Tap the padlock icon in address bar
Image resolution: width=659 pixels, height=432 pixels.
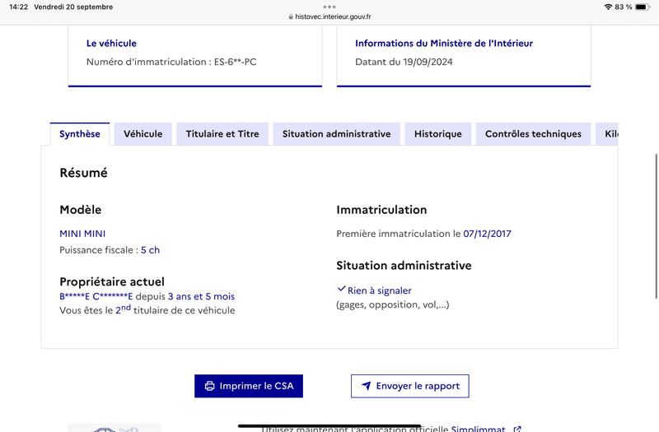pyautogui.click(x=291, y=16)
